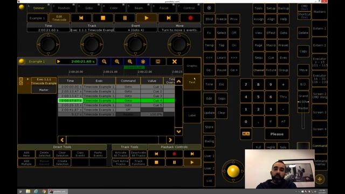Image resolution: width=345 pixels, height=194 pixels.
Task: Click left arrow on the Event encoder
Action: tap(126, 44)
